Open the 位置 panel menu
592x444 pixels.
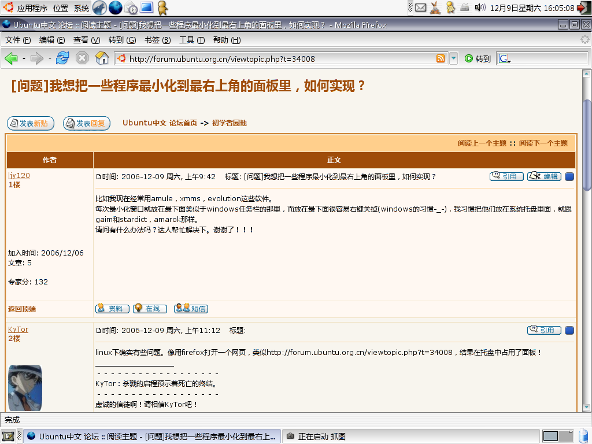click(60, 8)
